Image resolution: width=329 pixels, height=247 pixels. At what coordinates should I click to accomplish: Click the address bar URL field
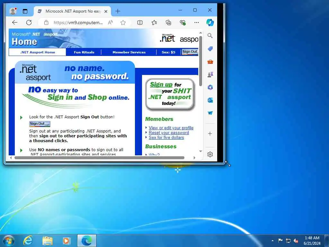pos(78,23)
